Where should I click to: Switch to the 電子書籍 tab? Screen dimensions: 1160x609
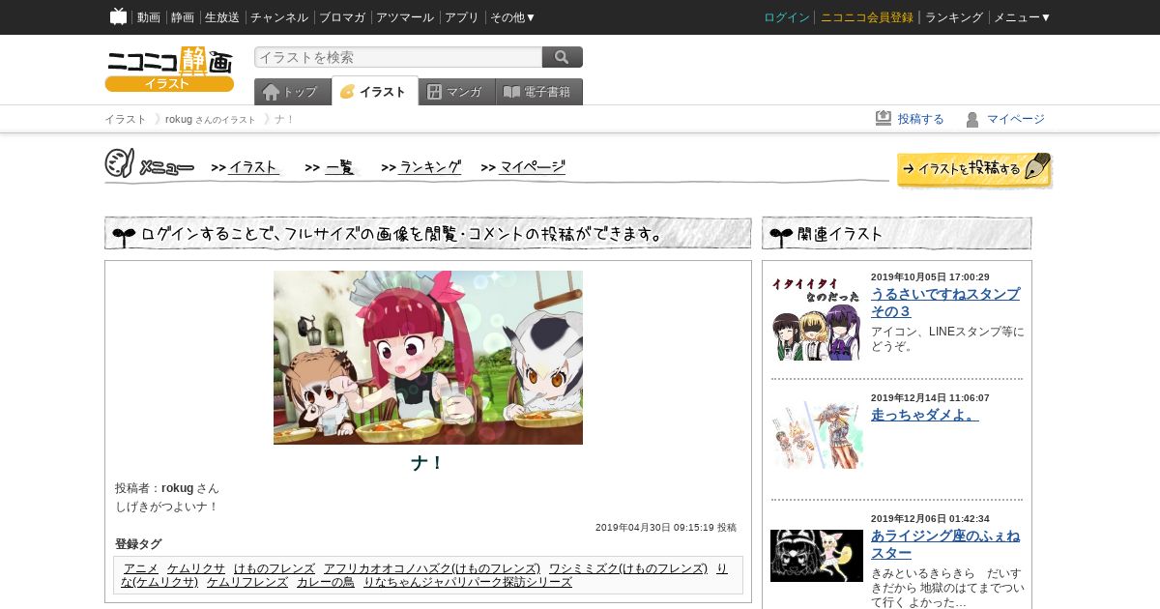(x=539, y=92)
